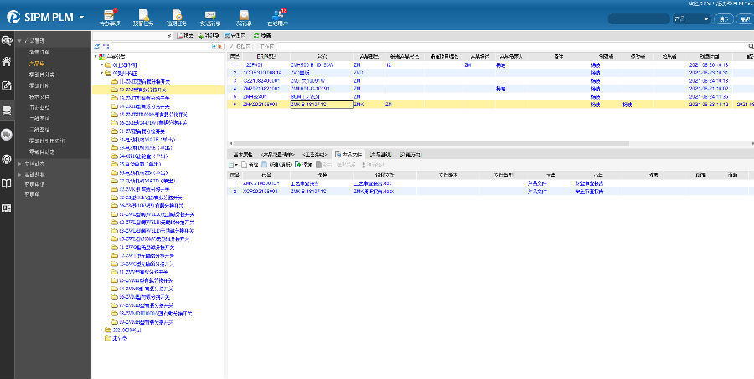Viewport: 754px width, 379px height.
Task: Open the to-do items icon with red badge
Action: [x=110, y=15]
